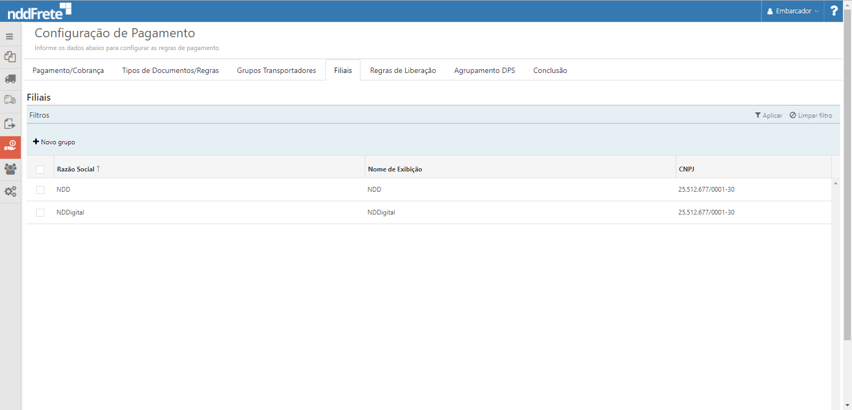
Task: Open the users group sidebar icon
Action: coord(10,169)
